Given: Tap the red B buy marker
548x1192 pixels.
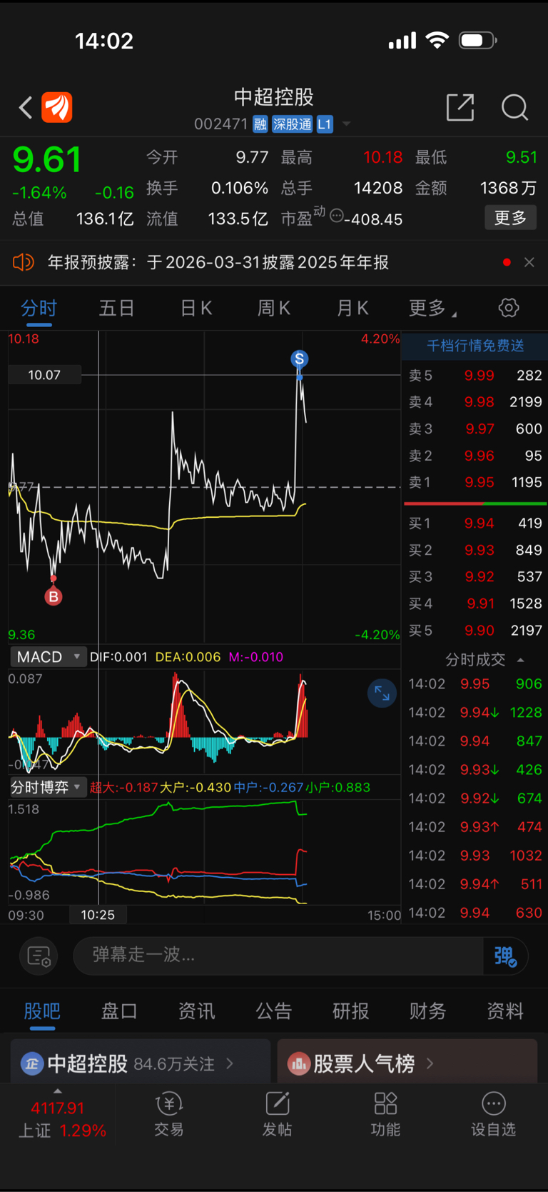Looking at the screenshot, I should click(54, 596).
